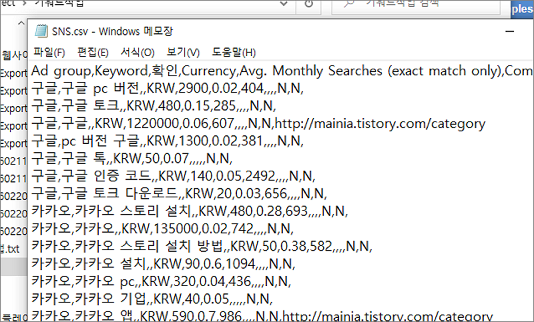This screenshot has width=534, height=322.
Task: Collapse the Explorer navigation pane up chevron
Action: 21,24
